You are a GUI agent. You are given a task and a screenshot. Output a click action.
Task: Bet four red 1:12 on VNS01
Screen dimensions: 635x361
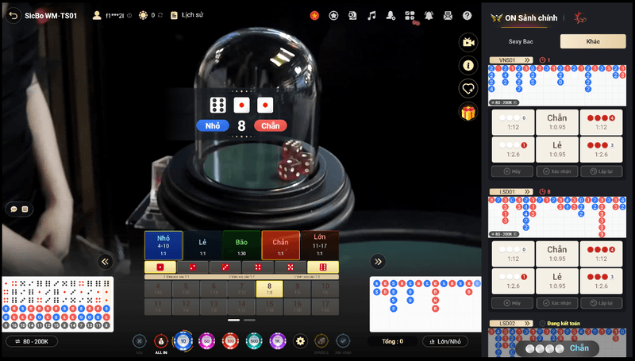tap(601, 122)
